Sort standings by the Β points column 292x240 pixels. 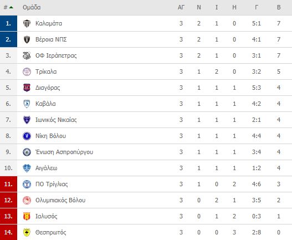279,7
